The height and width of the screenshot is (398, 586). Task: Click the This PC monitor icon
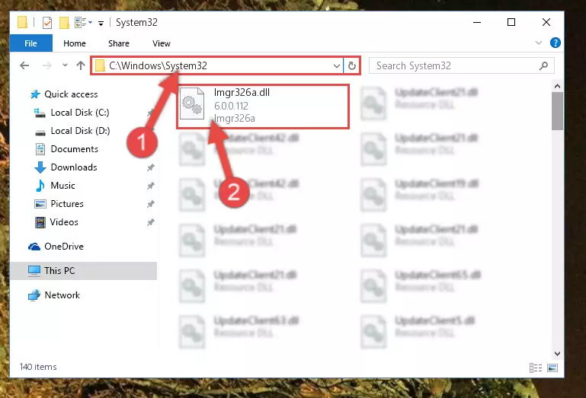coord(34,271)
